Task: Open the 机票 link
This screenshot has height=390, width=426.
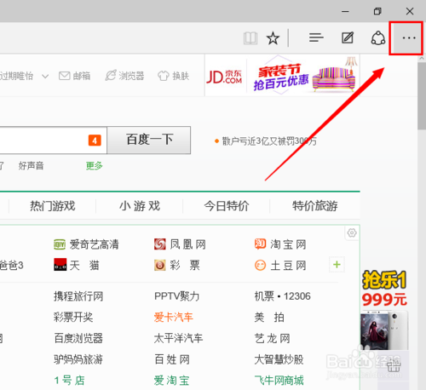Action: 264,296
